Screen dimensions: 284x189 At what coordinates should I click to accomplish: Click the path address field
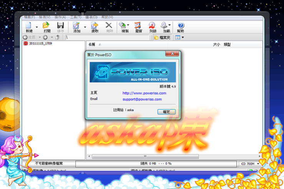pos(107,38)
